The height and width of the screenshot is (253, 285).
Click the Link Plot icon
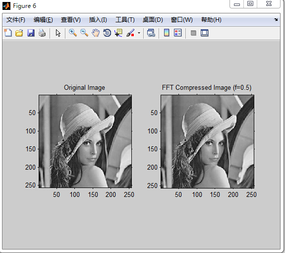point(151,33)
